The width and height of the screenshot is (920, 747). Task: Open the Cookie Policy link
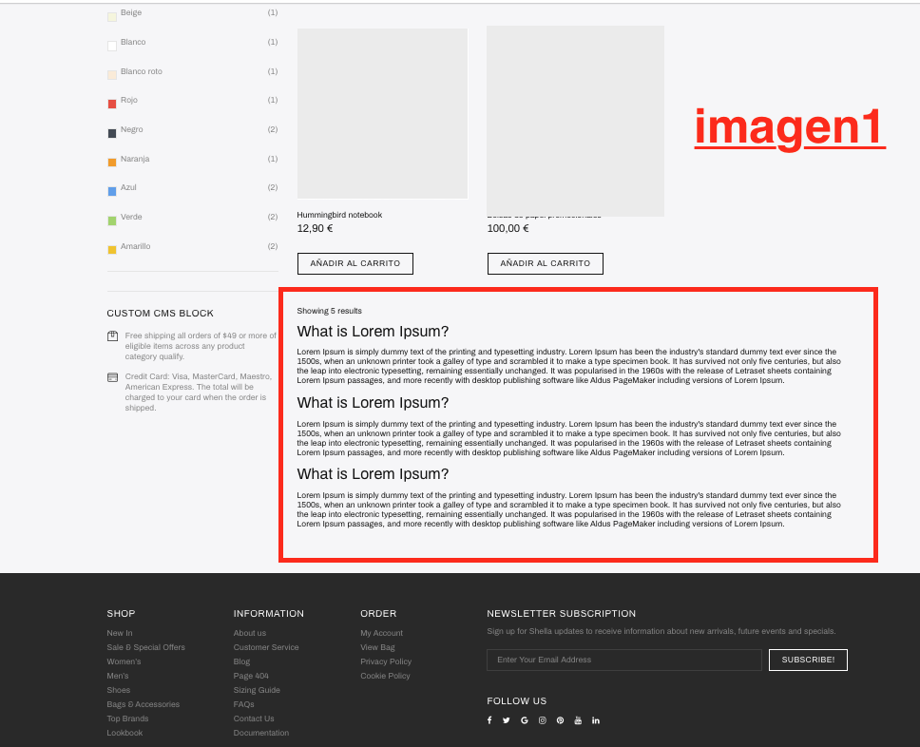click(385, 676)
